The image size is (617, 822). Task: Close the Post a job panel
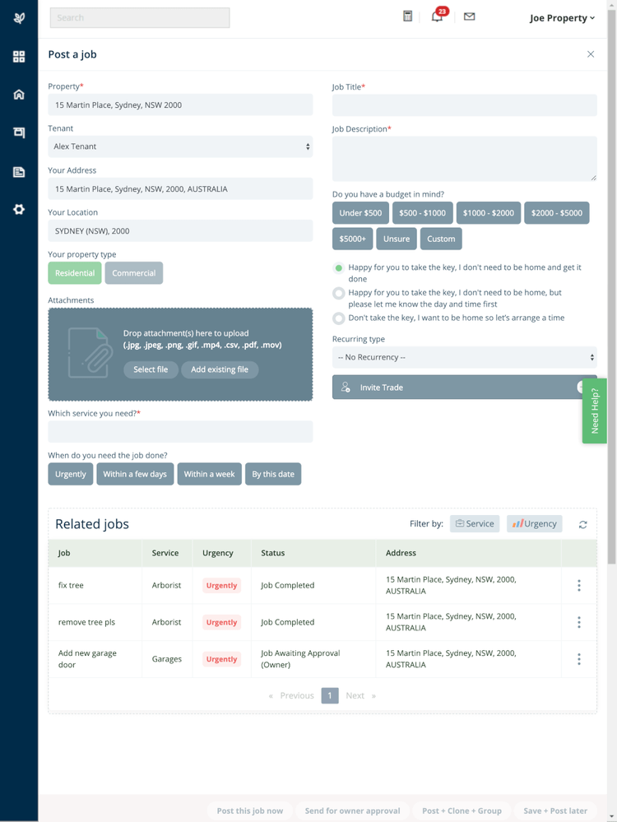(x=591, y=54)
